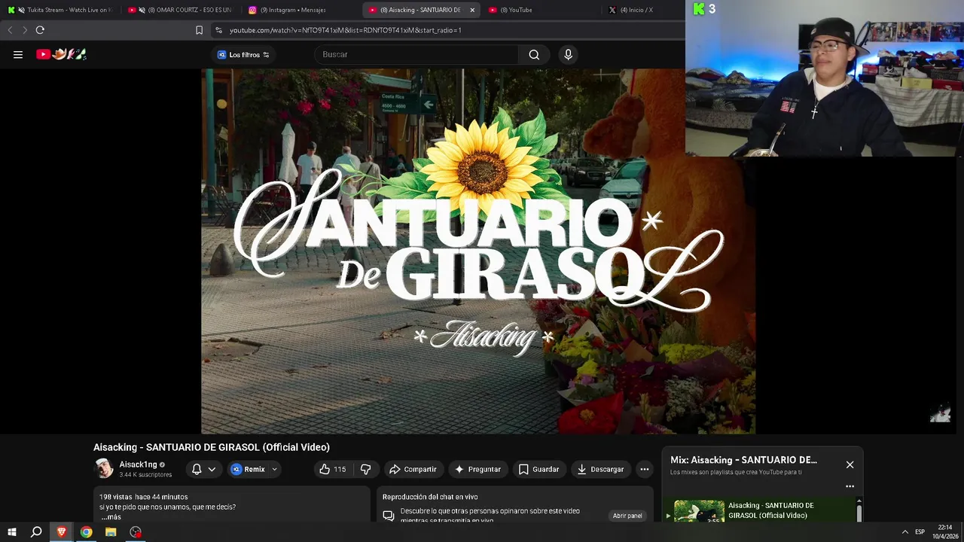Viewport: 964px width, 542px height.
Task: Open site settings icon in address bar
Action: pyautogui.click(x=218, y=30)
